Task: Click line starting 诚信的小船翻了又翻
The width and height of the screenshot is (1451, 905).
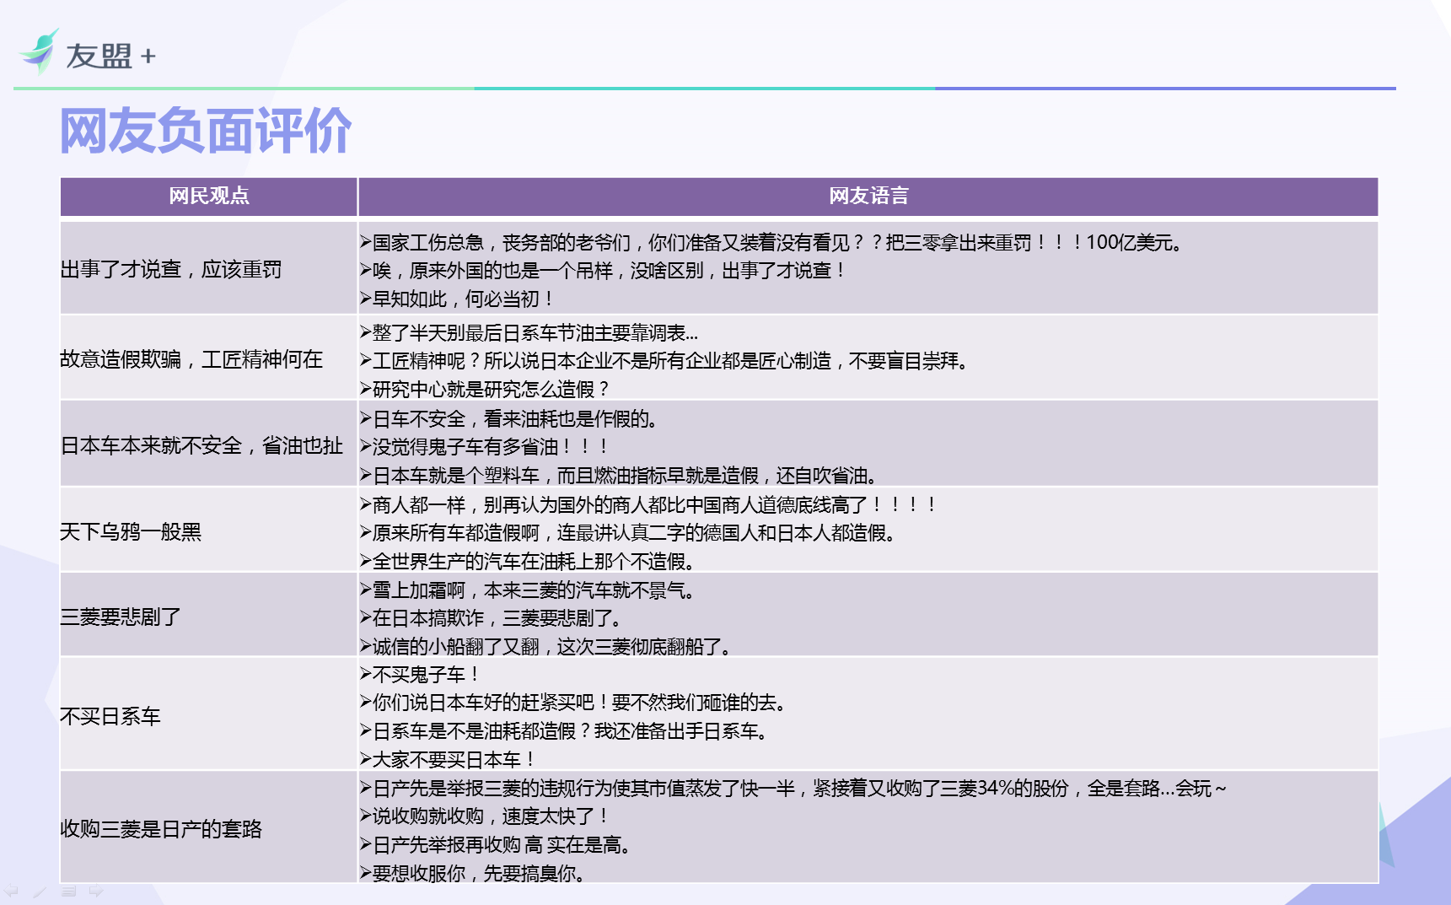Action: click(546, 647)
